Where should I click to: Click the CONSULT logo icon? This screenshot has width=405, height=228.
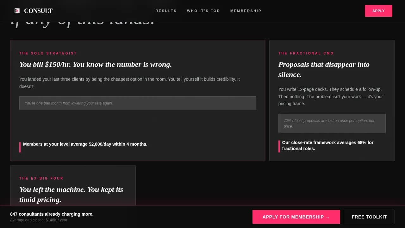[x=17, y=11]
